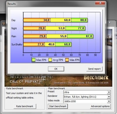Click the Rain avg FPS value 55,0
This screenshot has height=114, width=117.
pyautogui.click(x=63, y=36)
